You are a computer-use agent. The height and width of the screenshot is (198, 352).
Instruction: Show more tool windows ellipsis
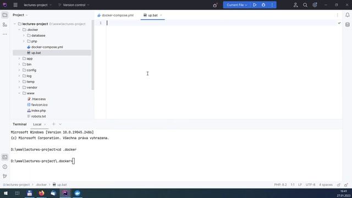click(5, 34)
